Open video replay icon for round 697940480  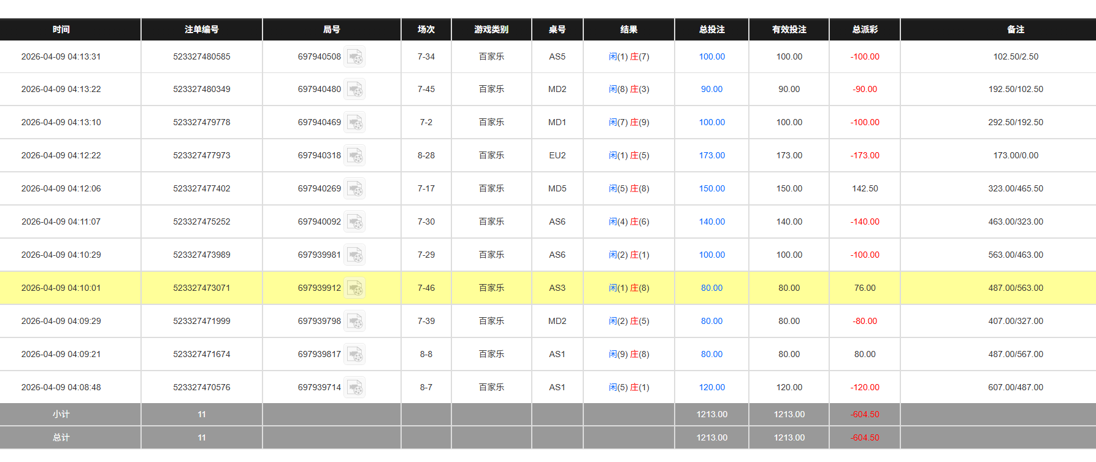[354, 90]
